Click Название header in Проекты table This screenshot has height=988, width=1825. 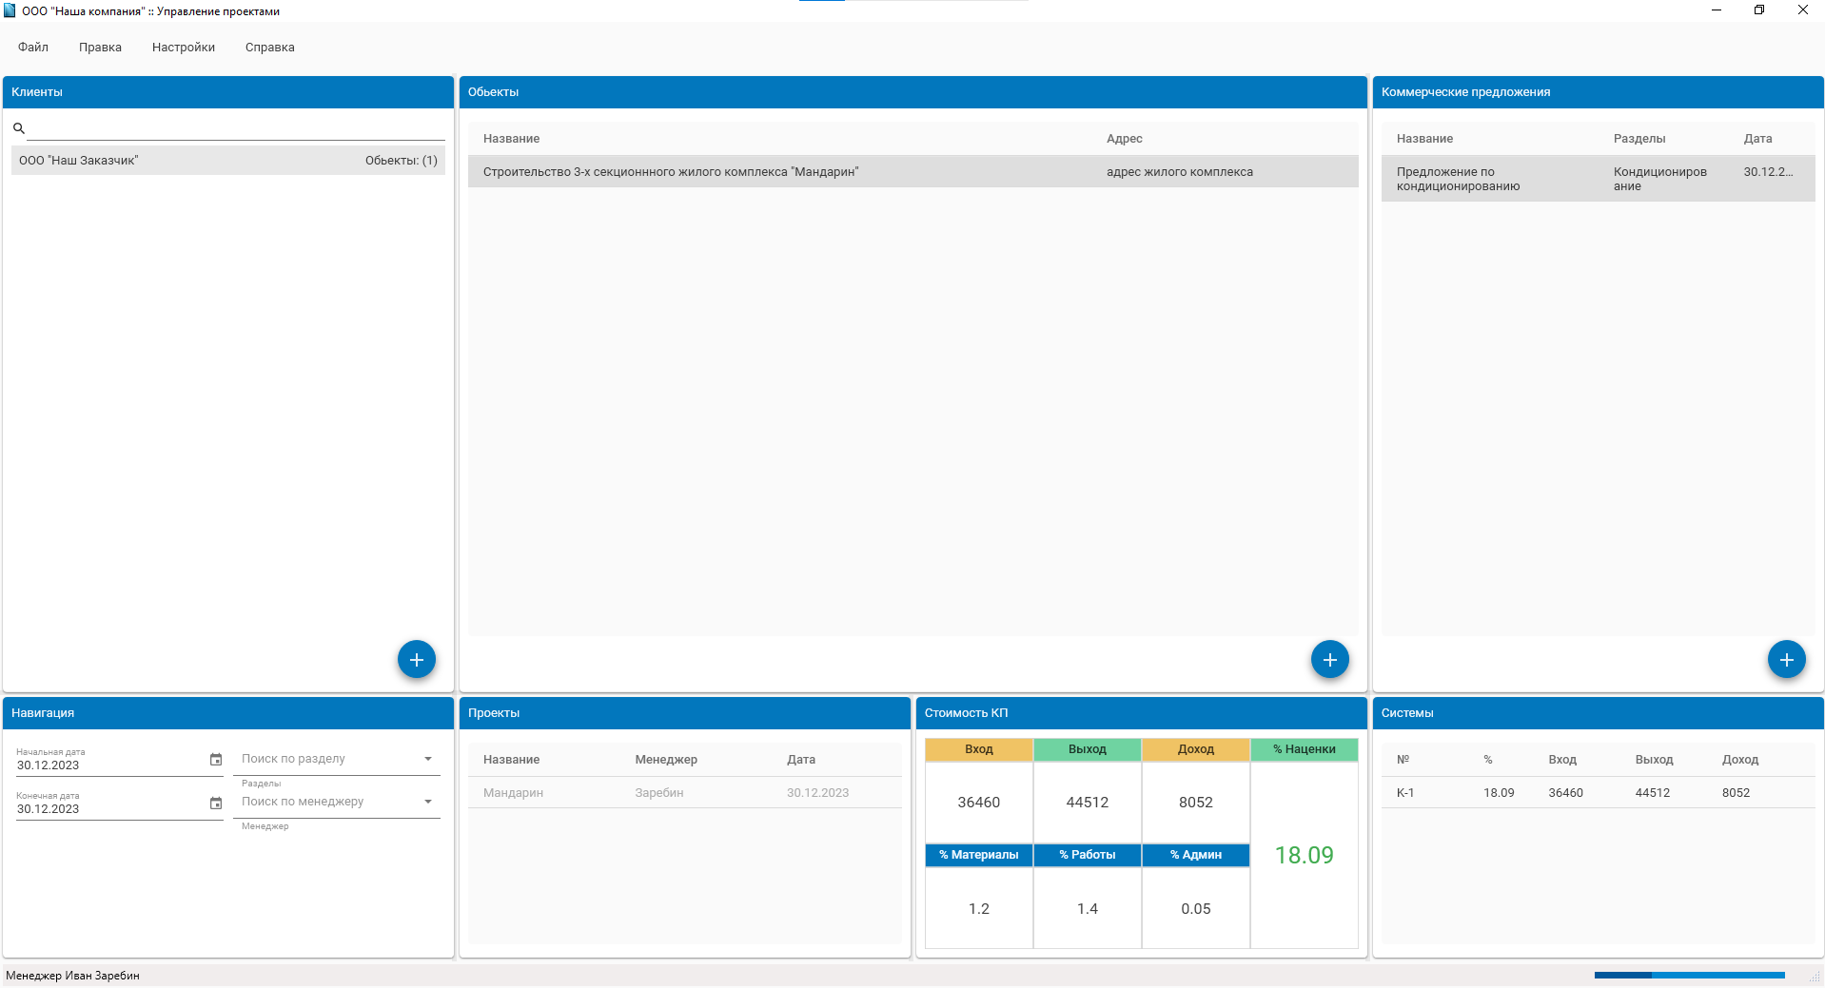point(511,760)
